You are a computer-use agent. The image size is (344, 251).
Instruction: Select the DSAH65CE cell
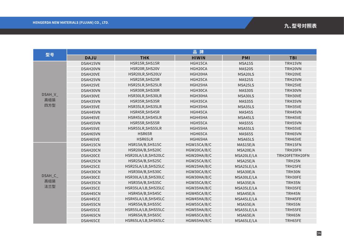click(91, 221)
